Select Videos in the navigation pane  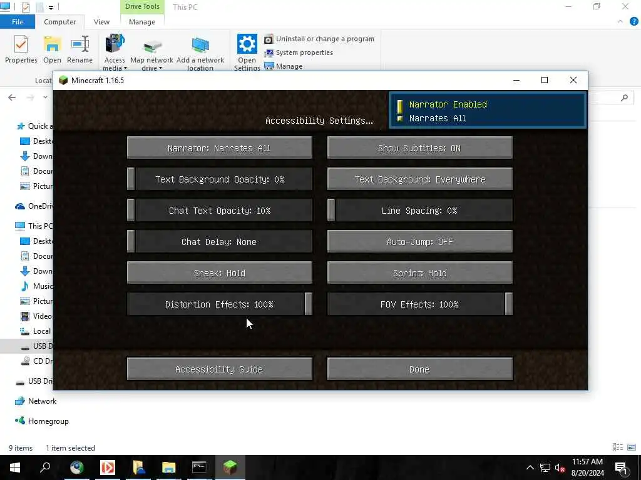(x=36, y=316)
